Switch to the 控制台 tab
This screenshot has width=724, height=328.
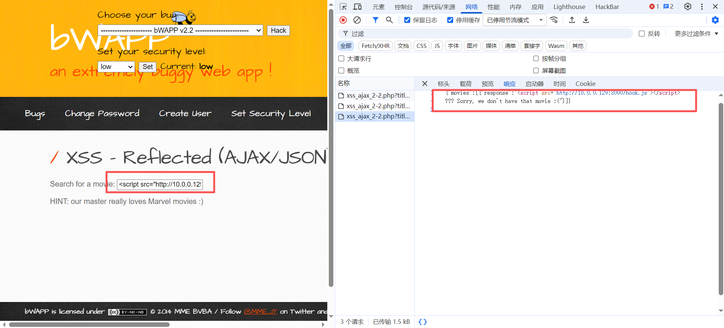click(403, 7)
